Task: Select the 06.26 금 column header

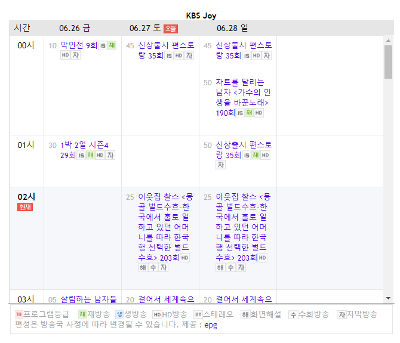Action: (75, 28)
